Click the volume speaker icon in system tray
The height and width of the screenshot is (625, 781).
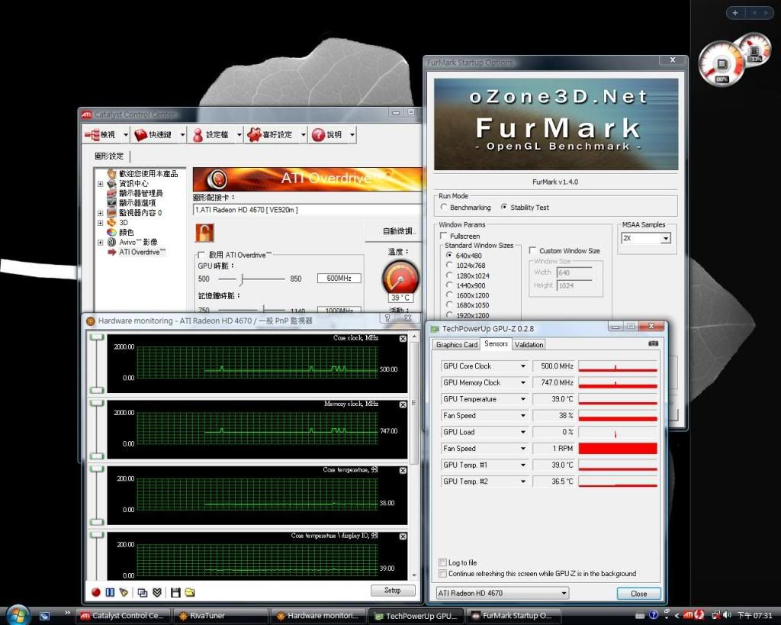click(x=728, y=615)
